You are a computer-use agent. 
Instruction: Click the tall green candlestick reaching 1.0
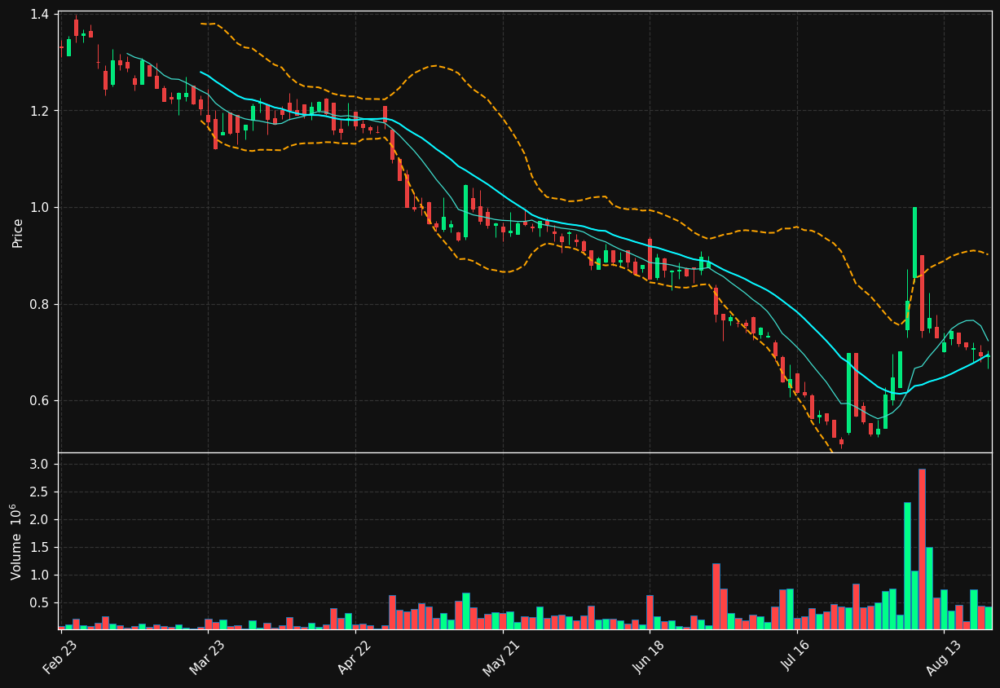pos(914,242)
